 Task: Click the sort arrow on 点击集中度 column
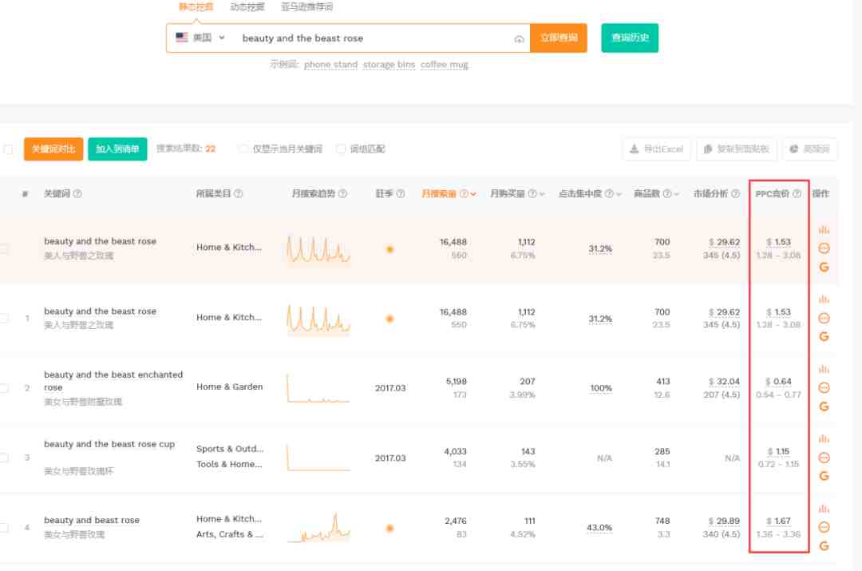[x=619, y=194]
